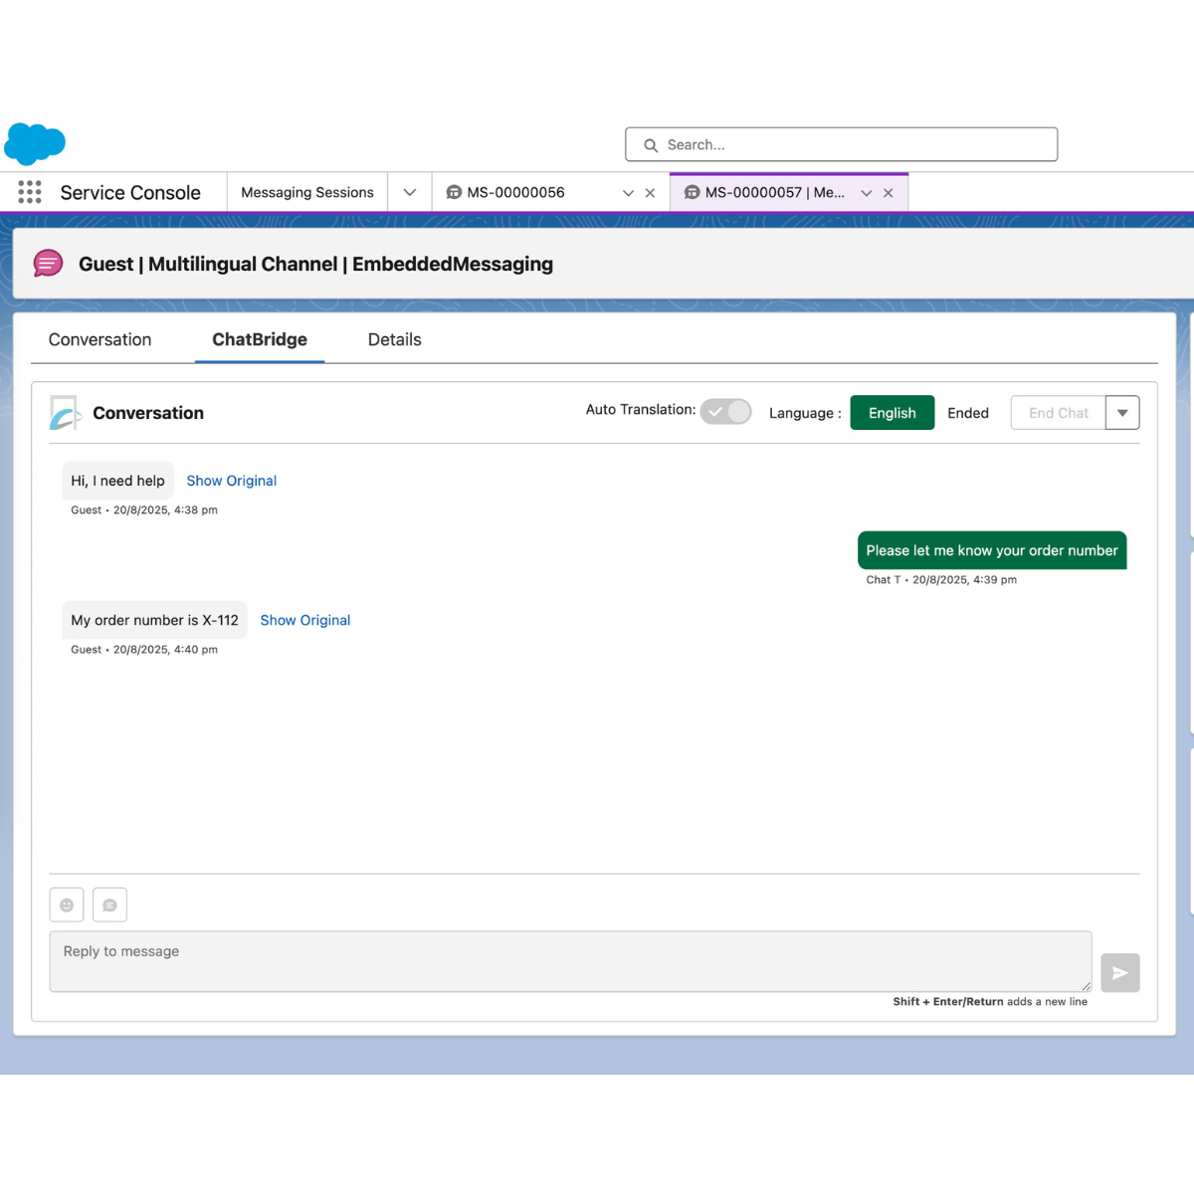Click the Service Console app name
This screenshot has height=1194, width=1194.
click(130, 193)
